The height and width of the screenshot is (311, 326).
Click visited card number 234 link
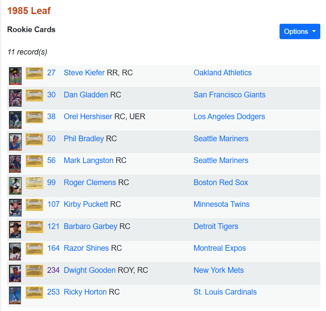point(53,270)
